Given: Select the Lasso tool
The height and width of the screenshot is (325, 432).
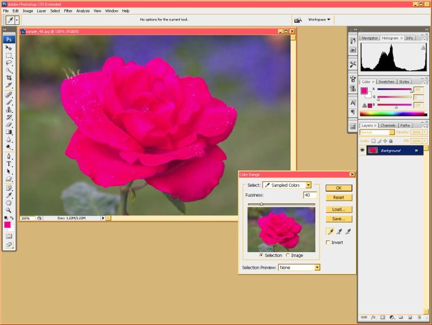Looking at the screenshot, I should pos(9,63).
